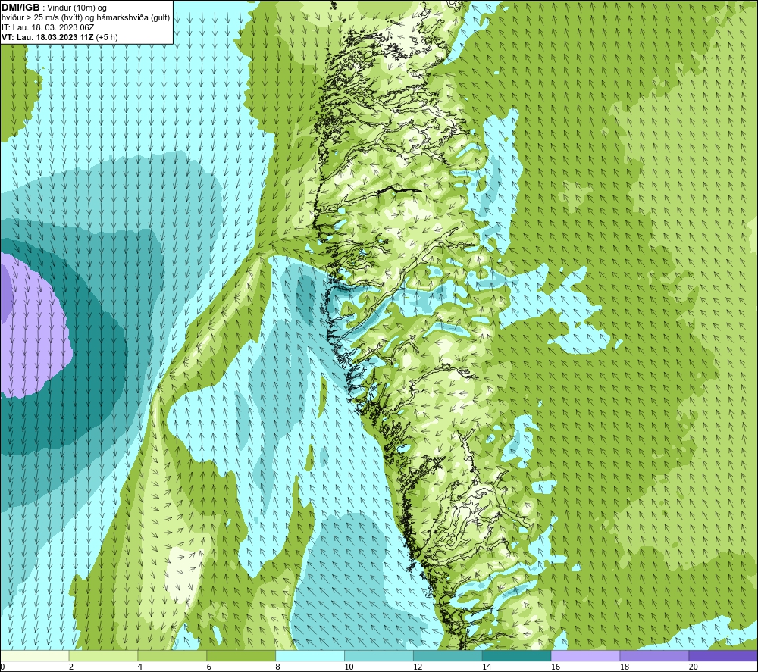Click the legend scale label "18"
Screen dimensions: 758x672
click(624, 667)
